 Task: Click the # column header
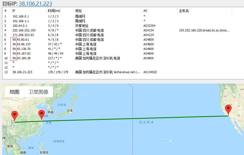[5, 11]
